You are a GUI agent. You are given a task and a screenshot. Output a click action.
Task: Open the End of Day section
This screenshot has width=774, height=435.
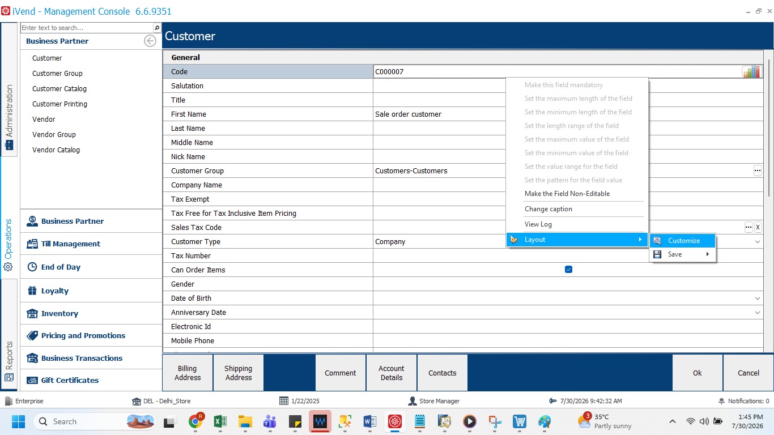(x=91, y=267)
